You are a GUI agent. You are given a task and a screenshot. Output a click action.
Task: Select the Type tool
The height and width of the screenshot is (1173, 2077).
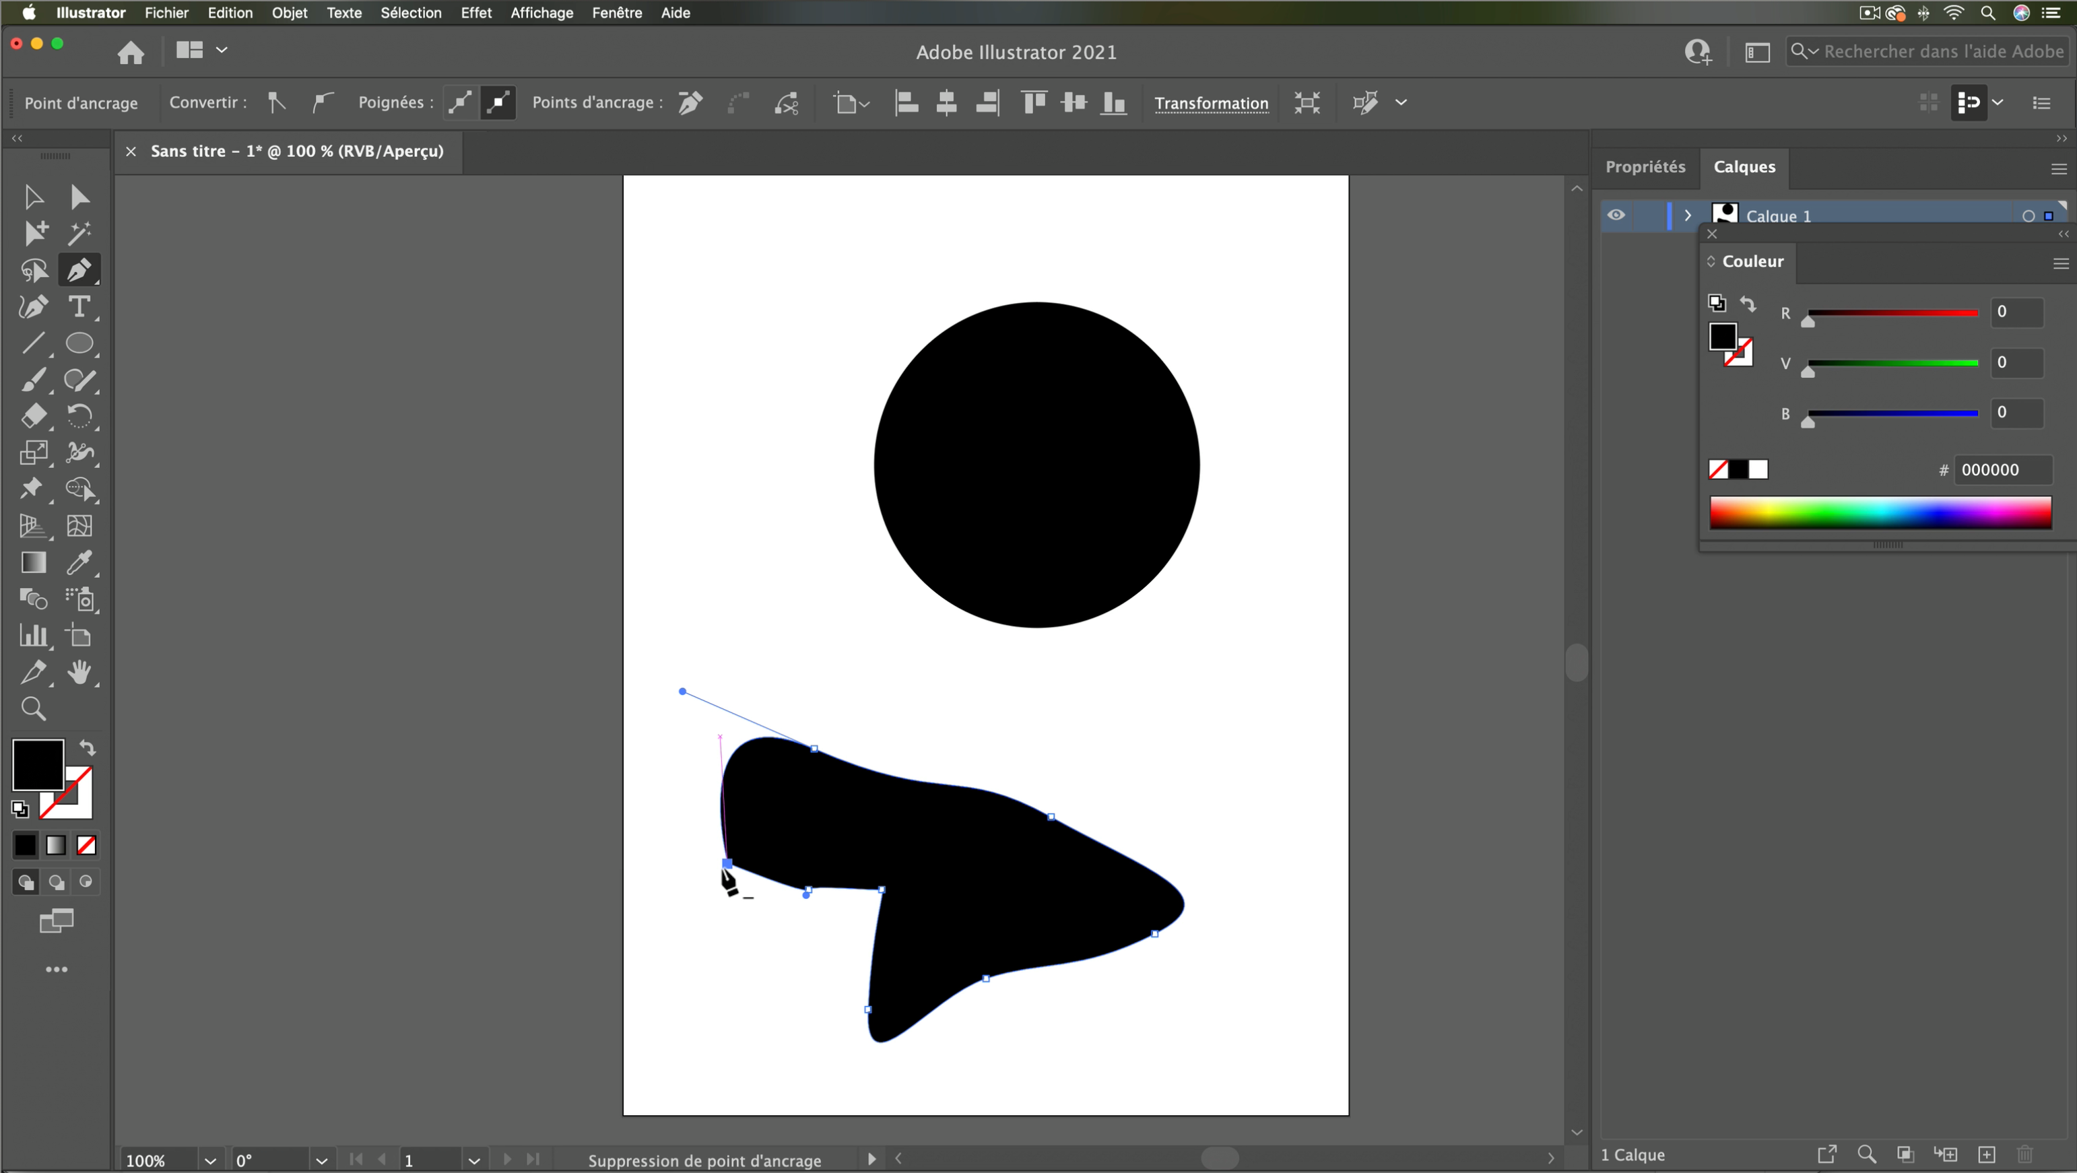(x=80, y=306)
